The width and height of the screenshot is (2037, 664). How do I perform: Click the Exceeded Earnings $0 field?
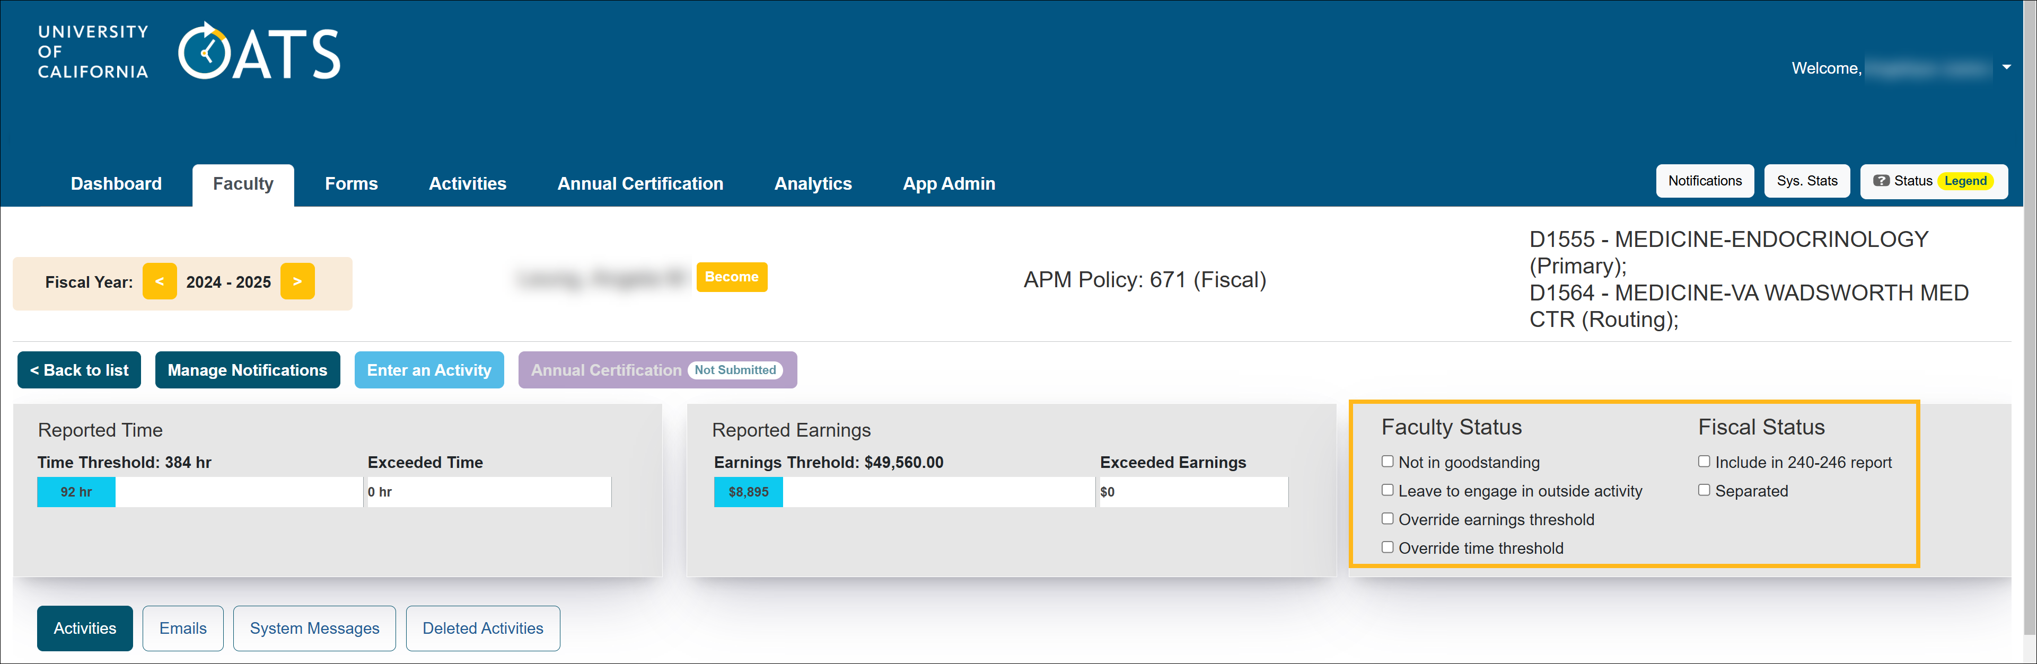click(1193, 492)
